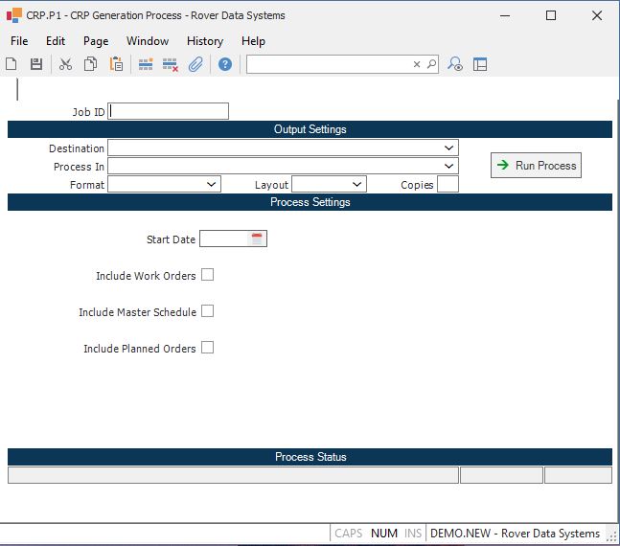620x546 pixels.
Task: Click the Run Process button
Action: 536,166
